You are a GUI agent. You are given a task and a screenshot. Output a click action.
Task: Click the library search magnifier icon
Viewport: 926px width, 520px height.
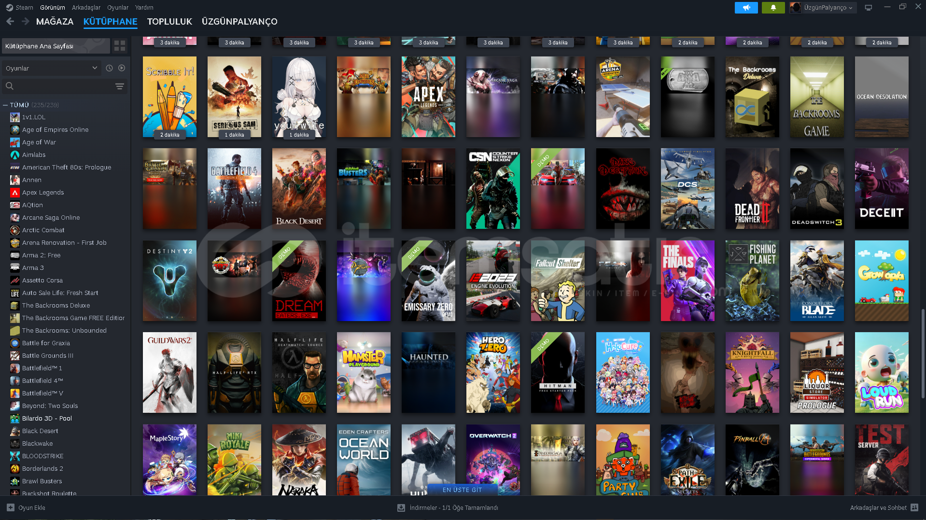click(x=9, y=86)
